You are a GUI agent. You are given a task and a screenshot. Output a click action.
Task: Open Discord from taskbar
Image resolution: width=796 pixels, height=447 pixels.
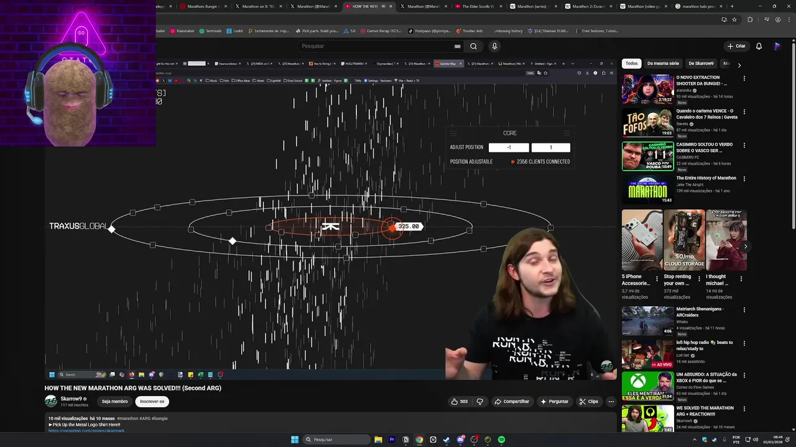(460, 440)
